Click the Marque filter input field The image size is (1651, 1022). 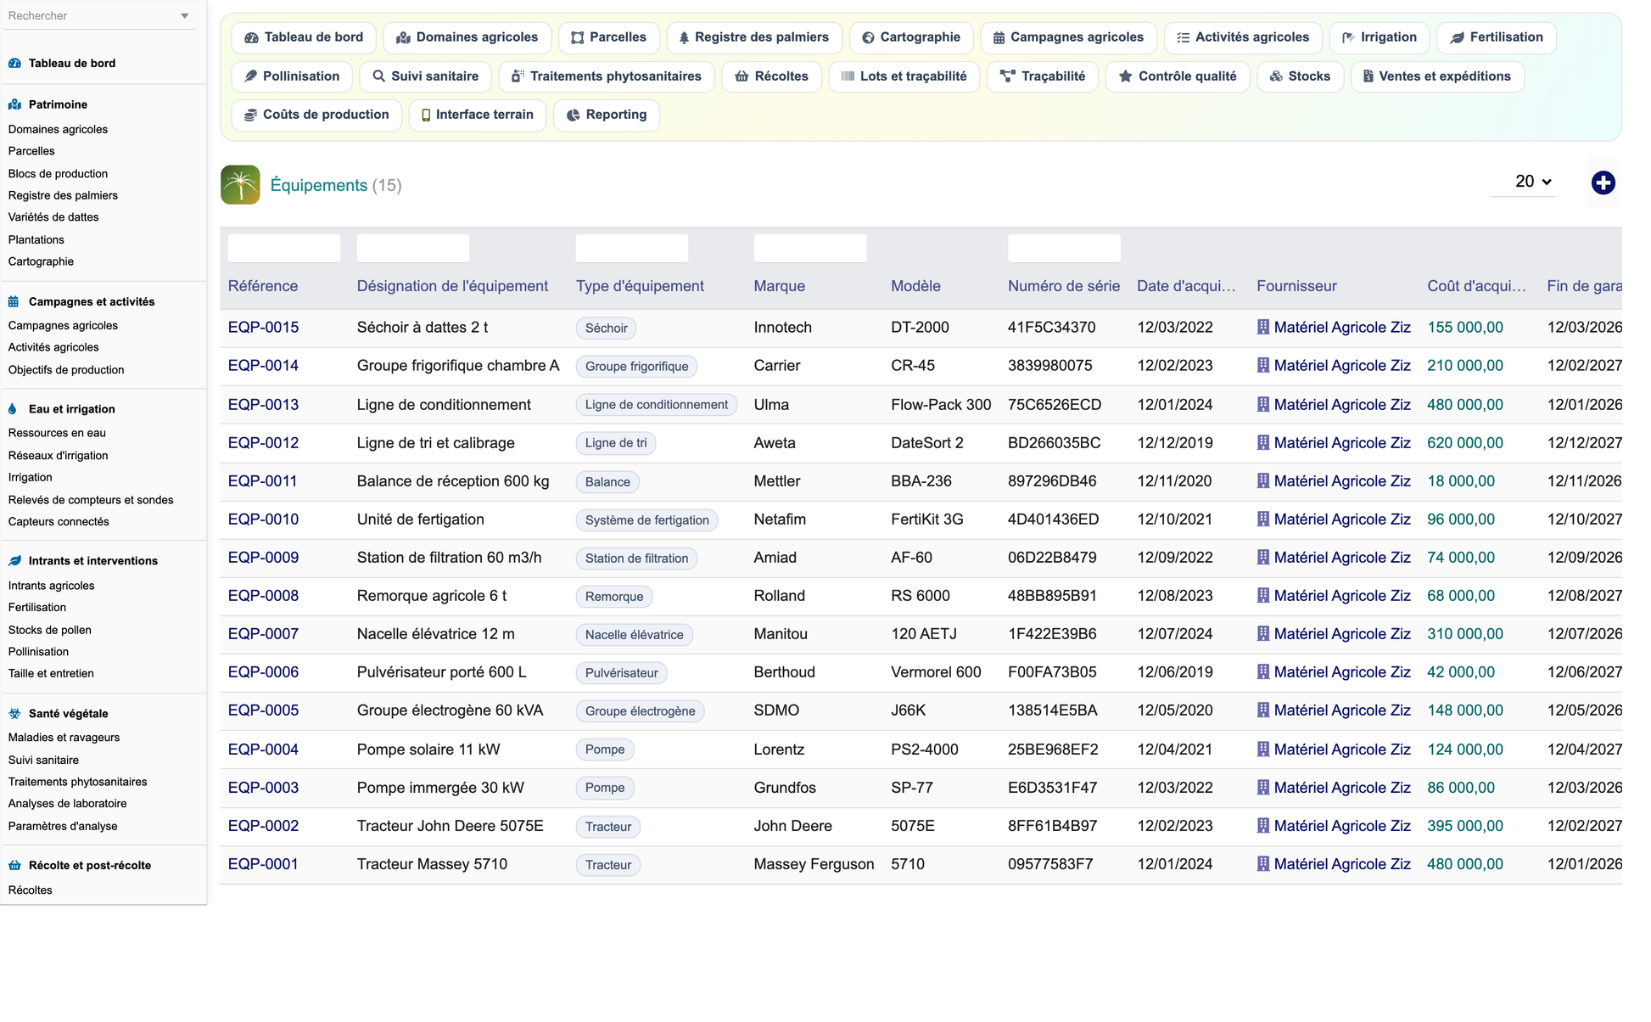point(810,248)
